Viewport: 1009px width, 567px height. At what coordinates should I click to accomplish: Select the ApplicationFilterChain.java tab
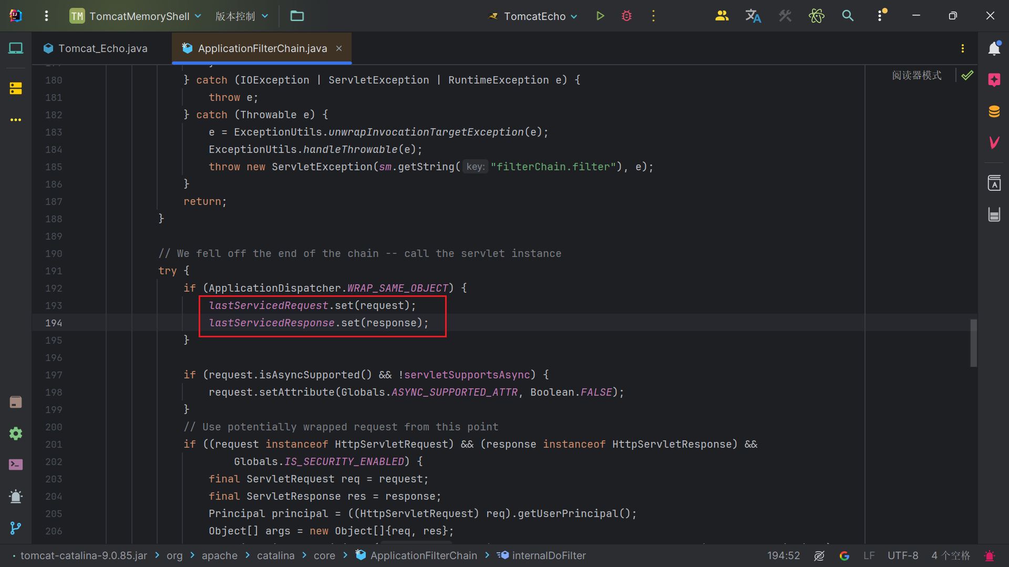coord(262,48)
